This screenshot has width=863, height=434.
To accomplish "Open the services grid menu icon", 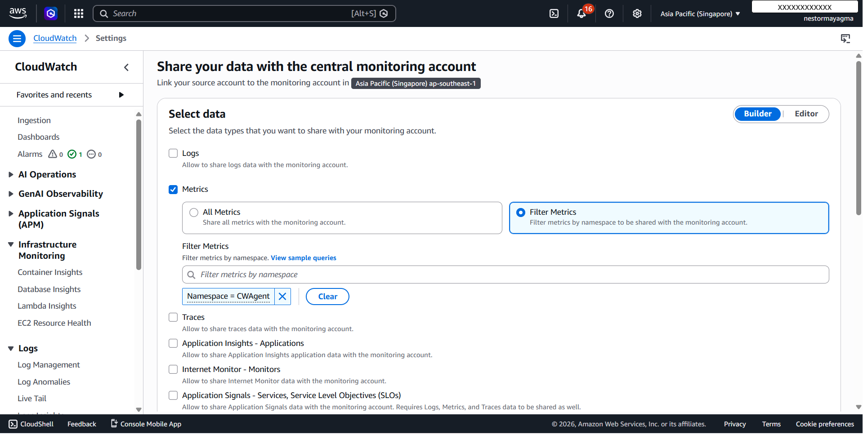I will click(79, 13).
